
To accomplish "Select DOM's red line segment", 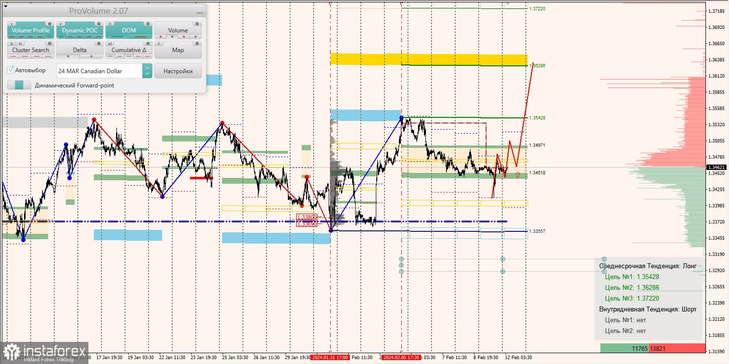I will [x=140, y=36].
